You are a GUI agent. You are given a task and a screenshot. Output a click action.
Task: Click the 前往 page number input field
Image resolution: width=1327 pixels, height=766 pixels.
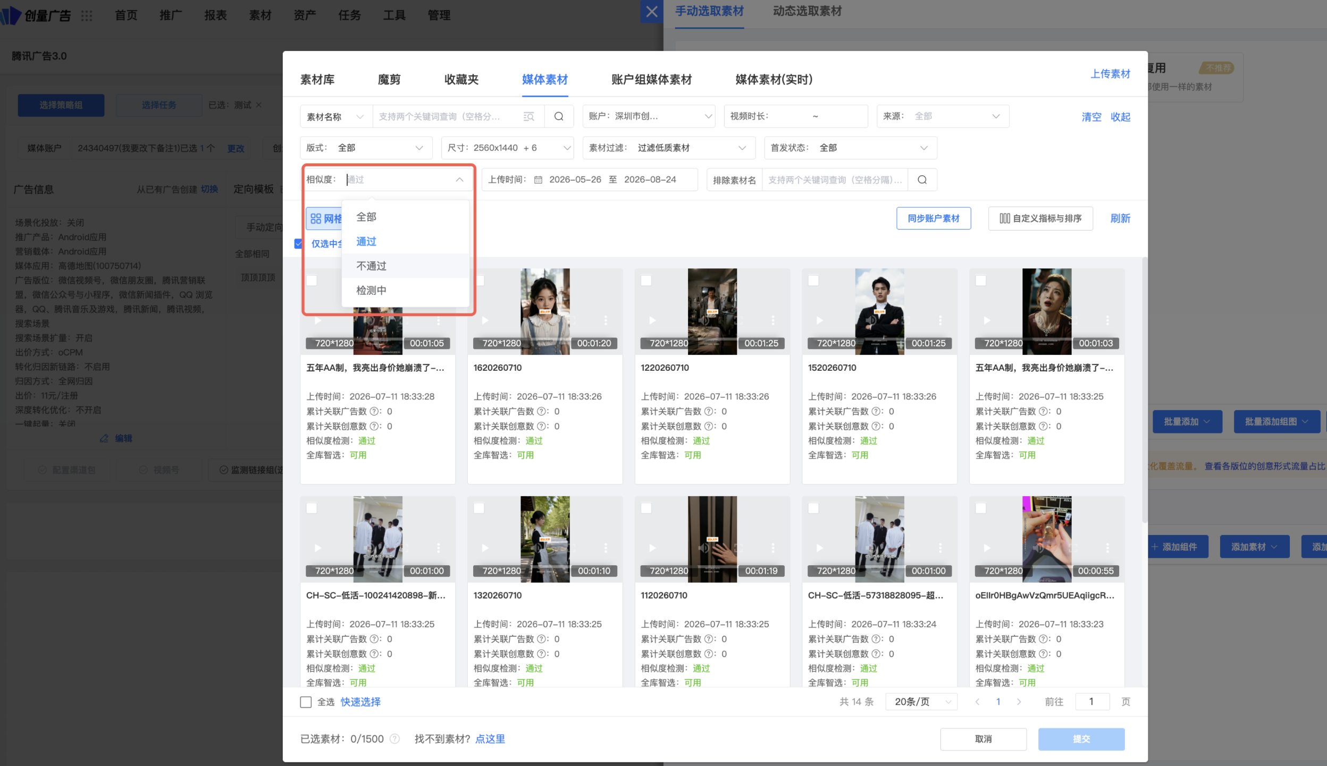pyautogui.click(x=1092, y=702)
